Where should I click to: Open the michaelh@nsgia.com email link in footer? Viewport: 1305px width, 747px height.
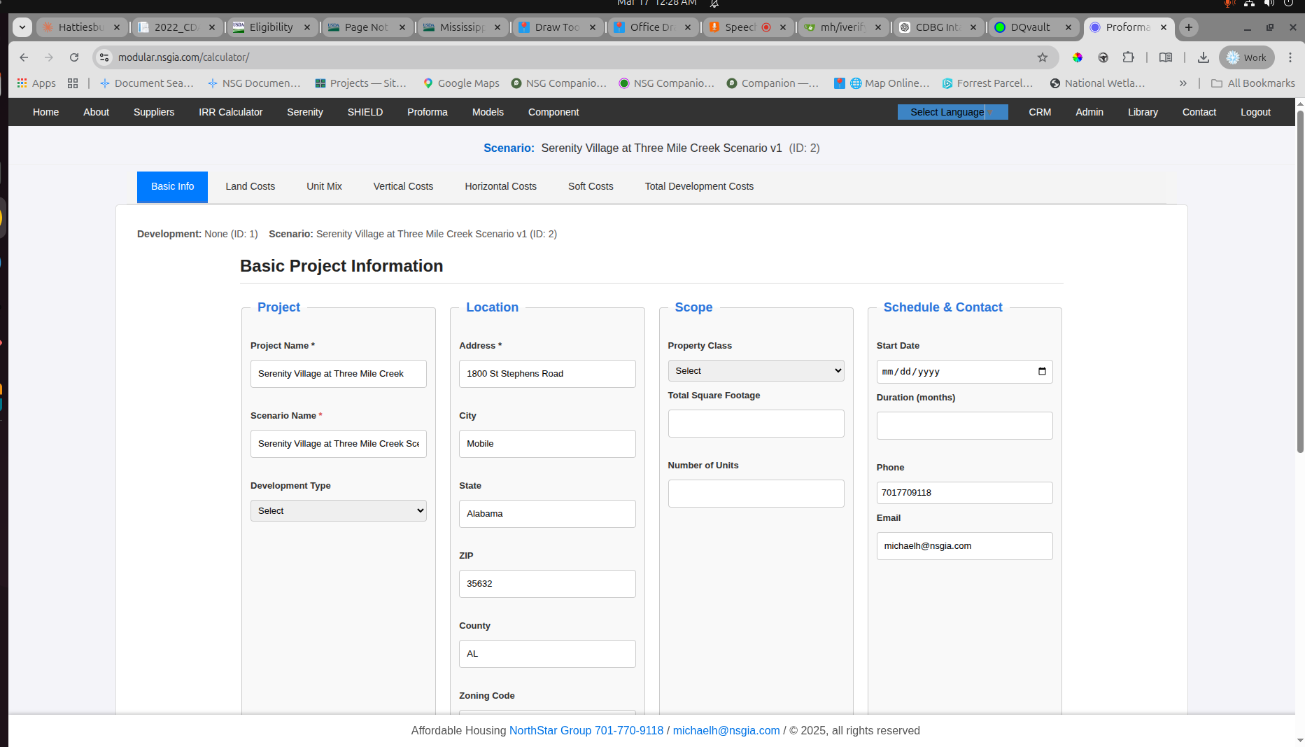(x=726, y=730)
